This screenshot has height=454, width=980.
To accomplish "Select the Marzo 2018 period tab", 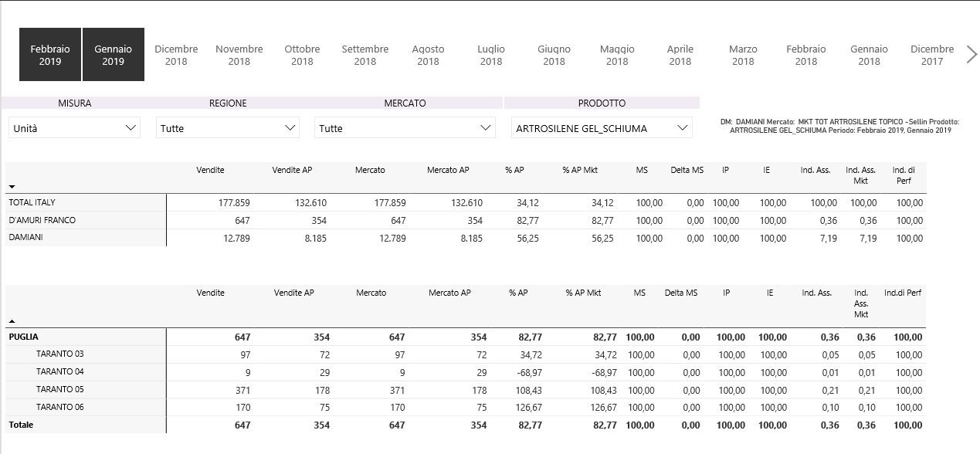I will 743,55.
